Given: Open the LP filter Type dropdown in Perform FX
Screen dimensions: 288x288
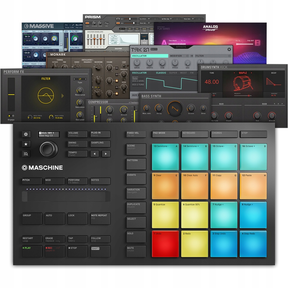Looking at the screenshot, I should pyautogui.click(x=80, y=79).
